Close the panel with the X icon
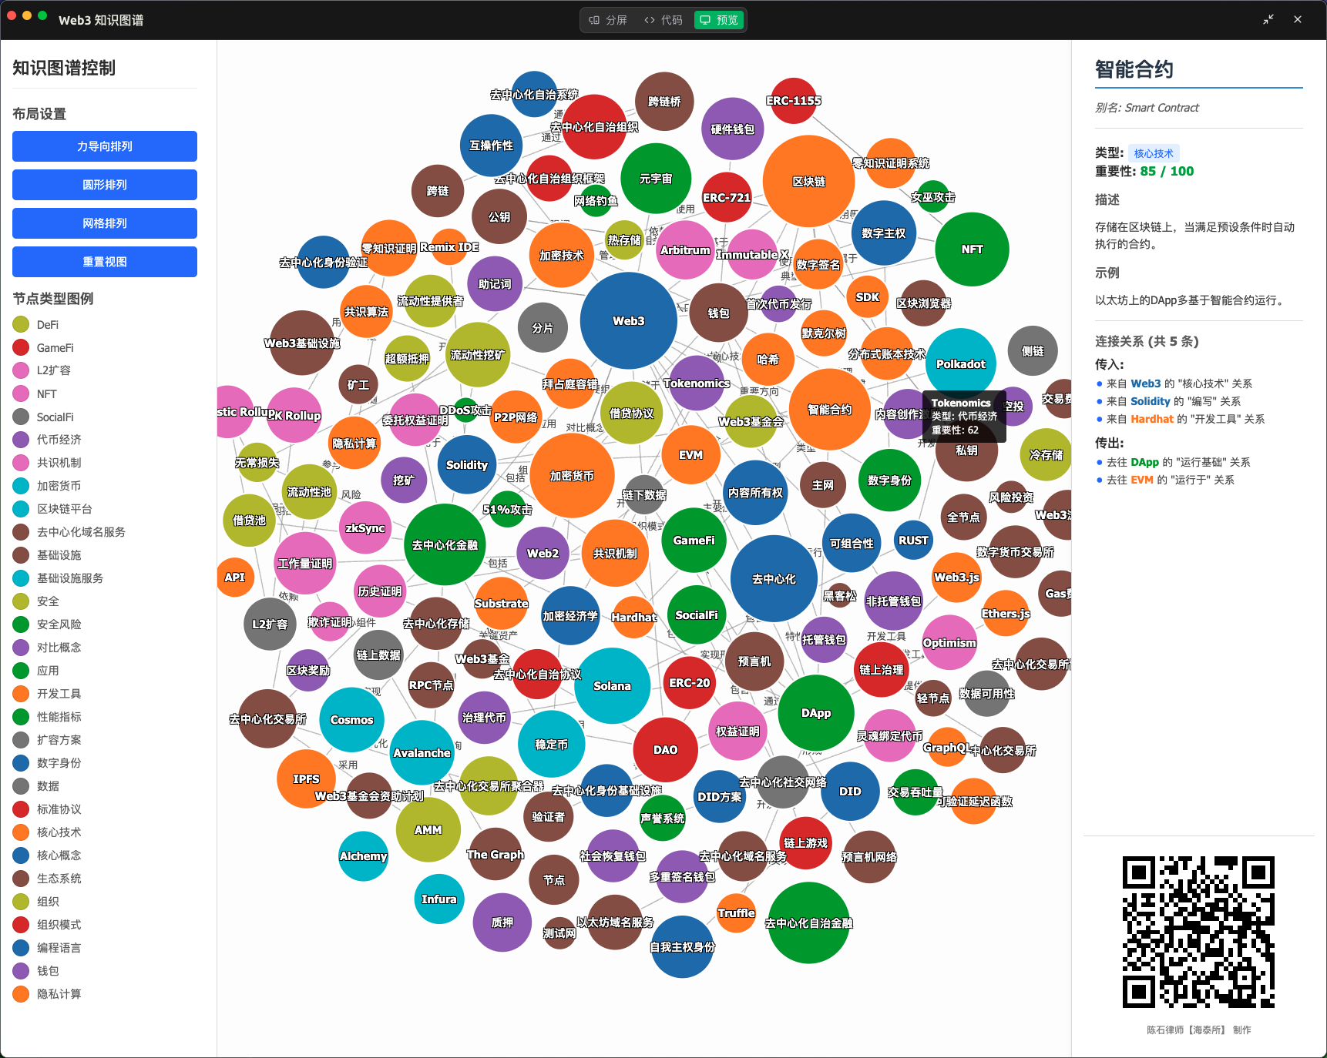Viewport: 1327px width, 1058px height. [x=1298, y=20]
